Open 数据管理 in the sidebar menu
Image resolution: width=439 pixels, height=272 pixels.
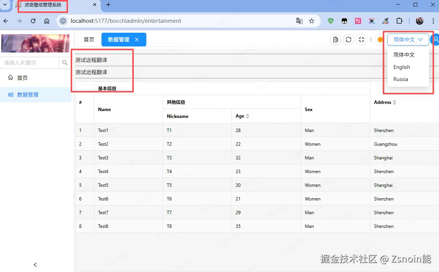[x=28, y=95]
